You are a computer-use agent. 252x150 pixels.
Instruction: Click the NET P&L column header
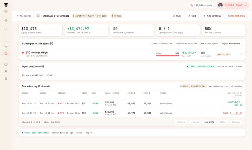[x=235, y=94]
